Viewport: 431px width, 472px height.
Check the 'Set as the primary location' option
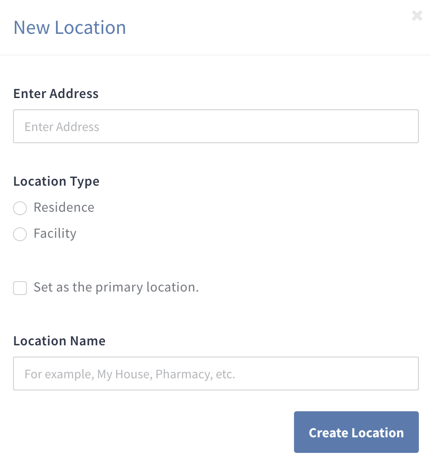pyautogui.click(x=20, y=288)
